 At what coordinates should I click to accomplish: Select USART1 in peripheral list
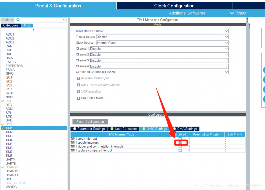pyautogui.click(x=12, y=167)
